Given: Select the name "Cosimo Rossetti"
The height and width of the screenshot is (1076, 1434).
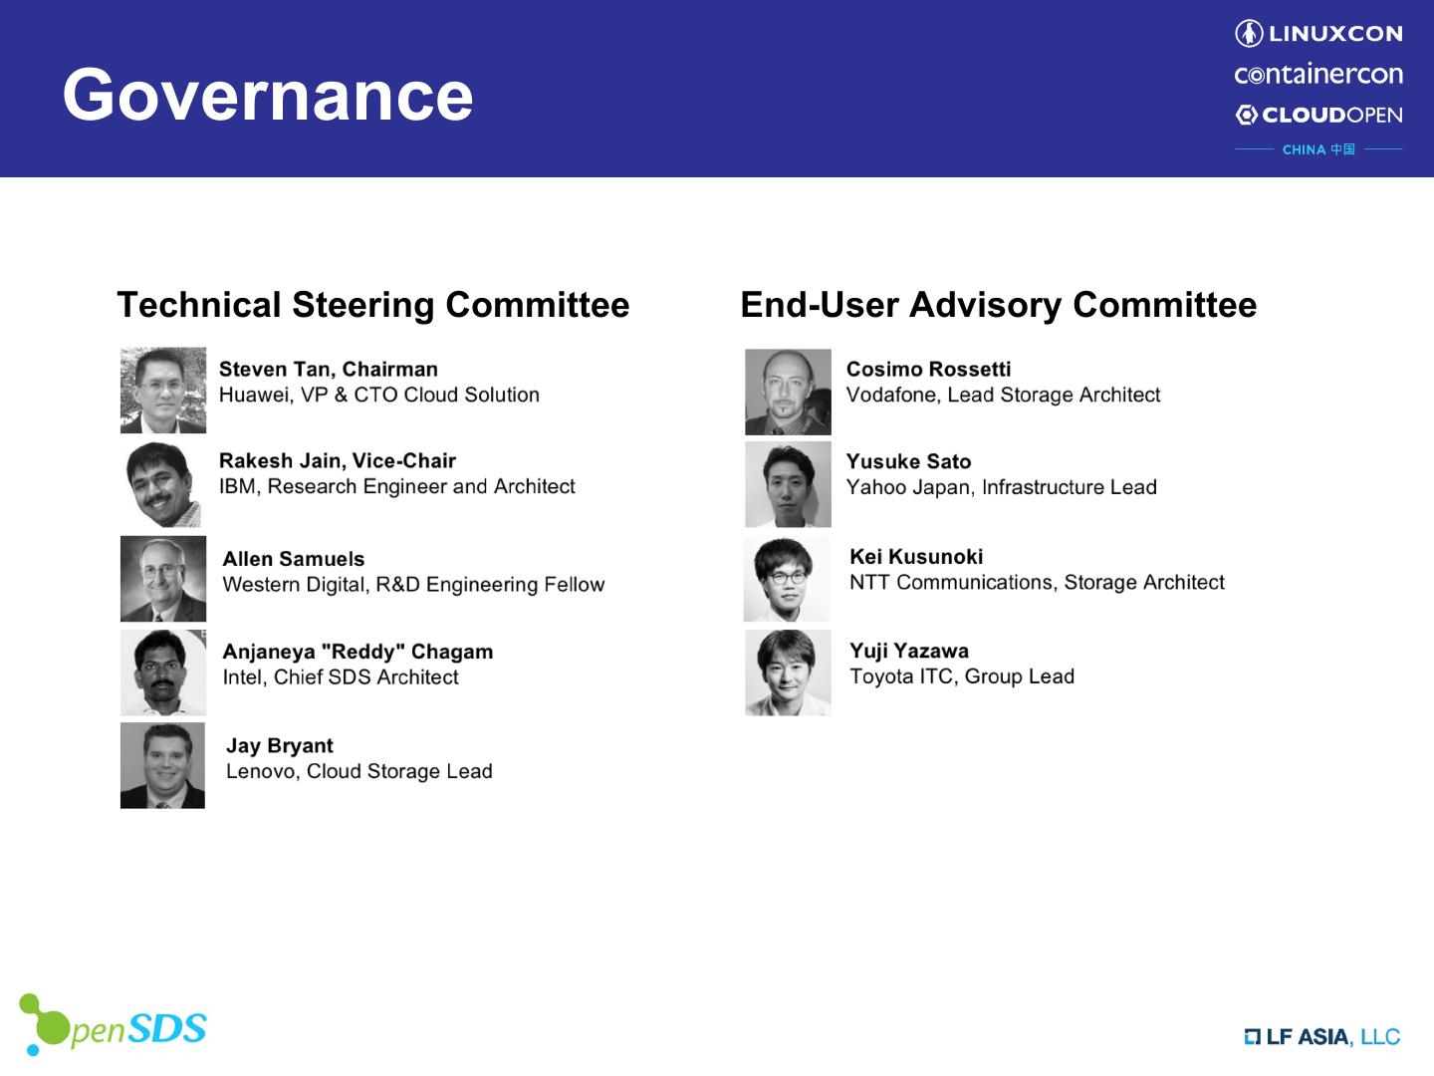Looking at the screenshot, I should 929,370.
